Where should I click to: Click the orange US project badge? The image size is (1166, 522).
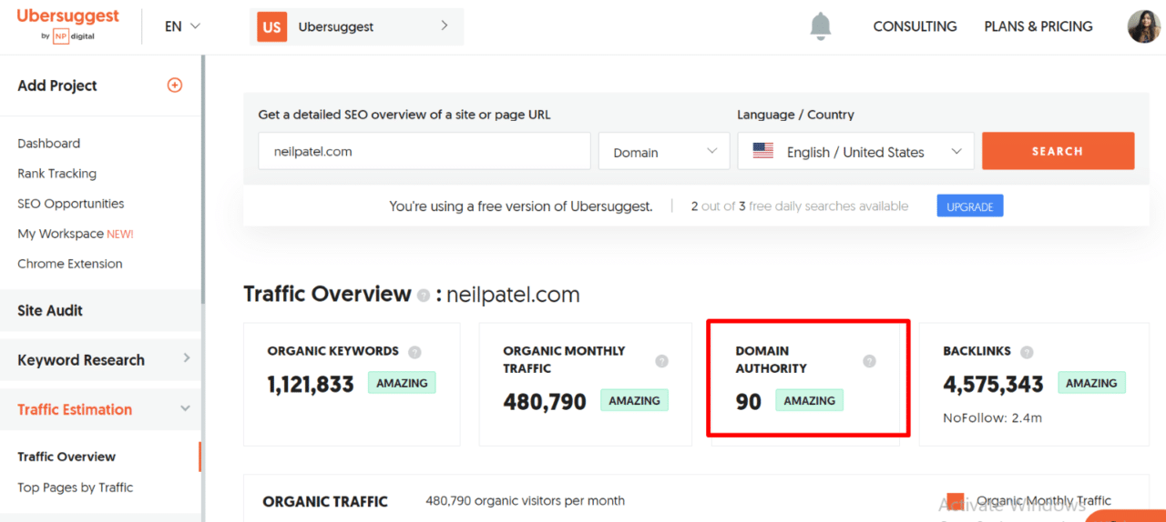point(271,27)
